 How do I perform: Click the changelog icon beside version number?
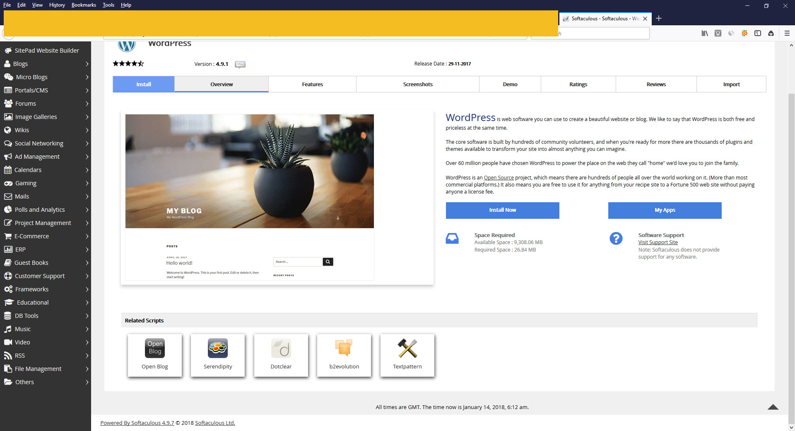pos(240,64)
